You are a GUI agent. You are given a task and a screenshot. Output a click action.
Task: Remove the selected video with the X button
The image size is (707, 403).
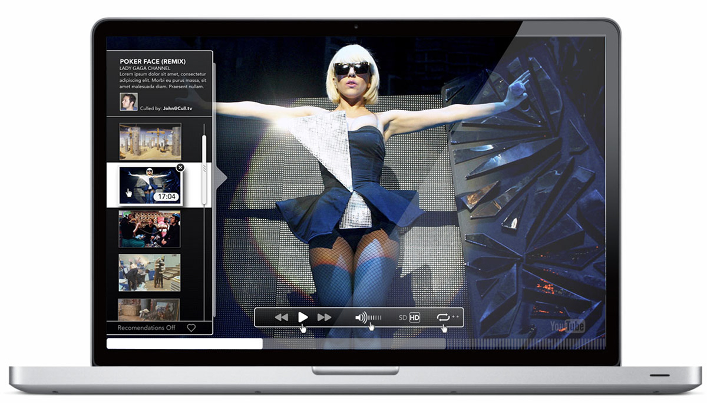pos(180,167)
